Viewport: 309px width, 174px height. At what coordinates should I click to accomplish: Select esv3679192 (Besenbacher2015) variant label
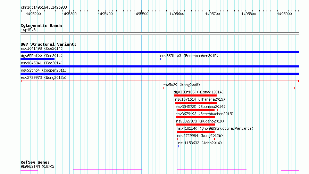204,114
